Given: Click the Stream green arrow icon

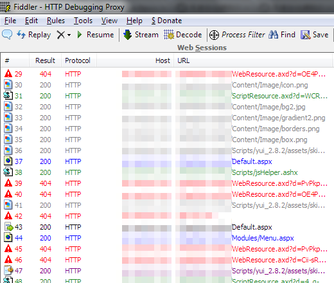Looking at the screenshot, I should pos(128,35).
